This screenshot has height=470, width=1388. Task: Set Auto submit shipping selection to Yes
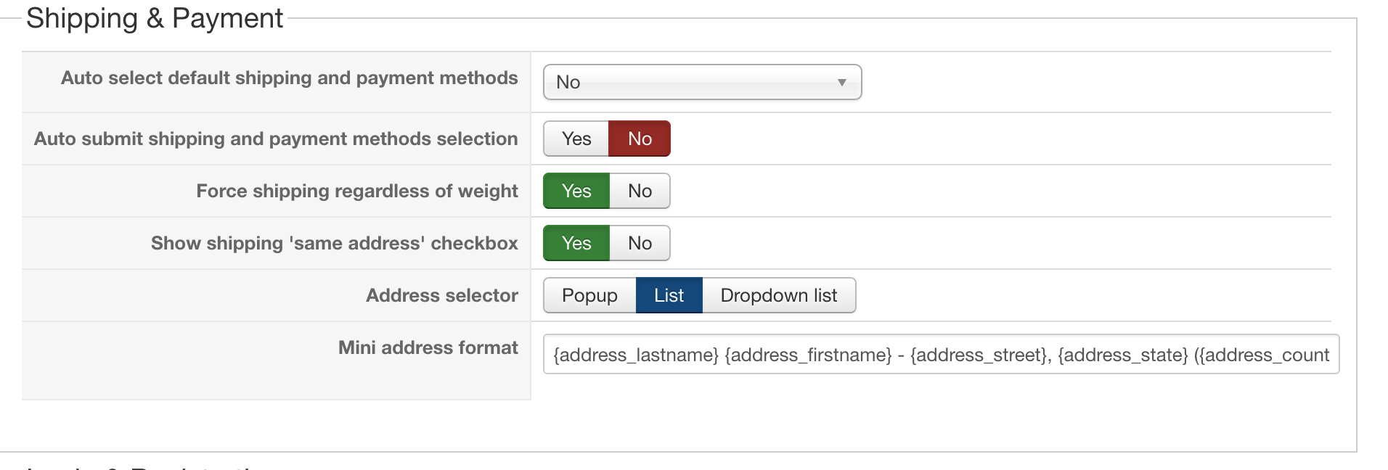[576, 139]
